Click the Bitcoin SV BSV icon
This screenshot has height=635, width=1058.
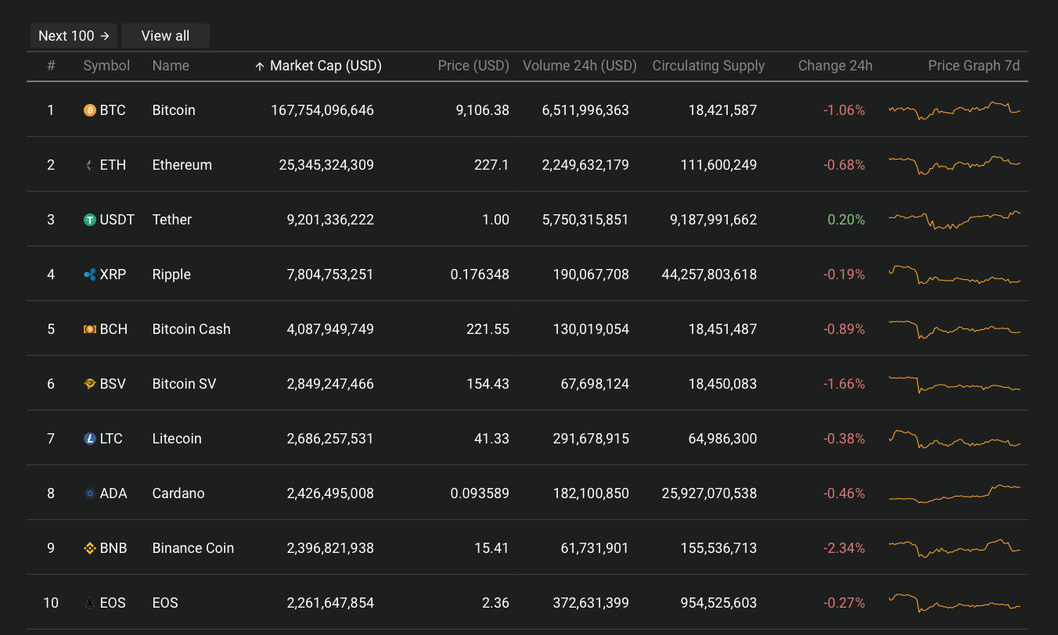pyautogui.click(x=90, y=384)
